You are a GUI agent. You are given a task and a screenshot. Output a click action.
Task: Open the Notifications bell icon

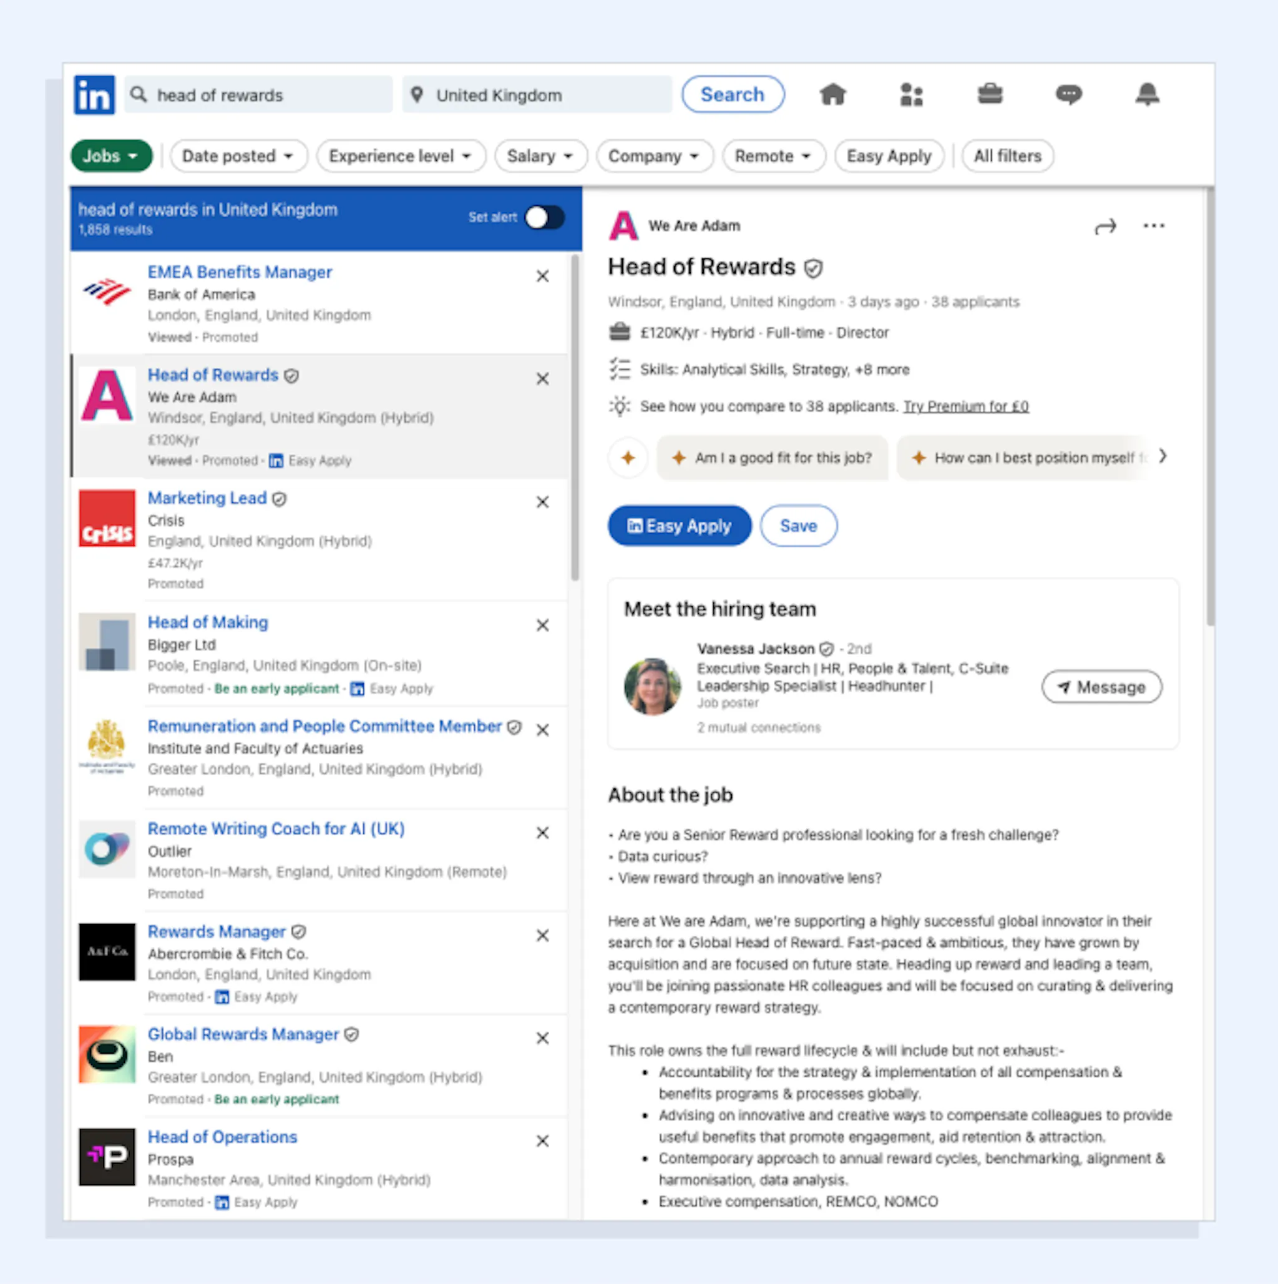(1146, 94)
